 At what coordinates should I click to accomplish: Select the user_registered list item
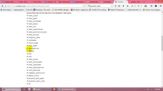click(36, 29)
